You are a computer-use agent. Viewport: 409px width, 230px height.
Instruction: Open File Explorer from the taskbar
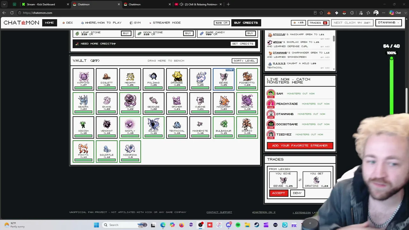(247, 225)
